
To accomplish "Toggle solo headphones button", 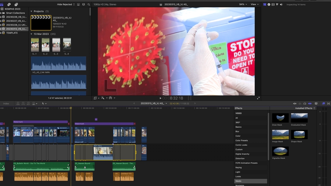I will click(305, 104).
